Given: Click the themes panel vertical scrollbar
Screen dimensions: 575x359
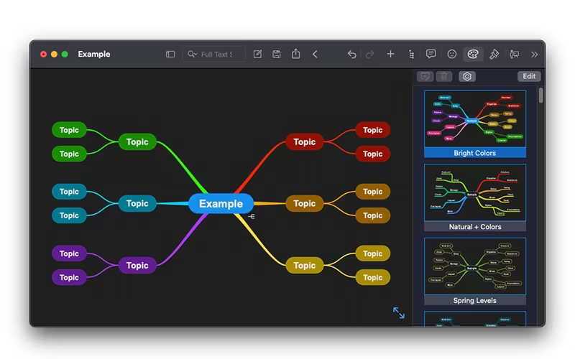Looking at the screenshot, I should (x=541, y=95).
